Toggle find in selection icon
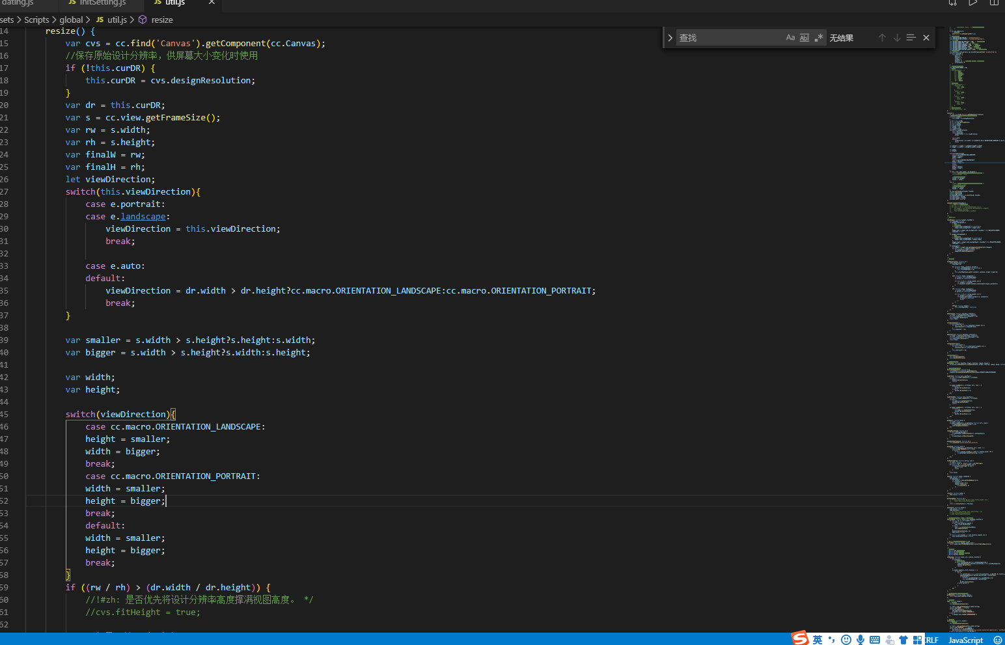Viewport: 1005px width, 645px height. click(x=911, y=38)
